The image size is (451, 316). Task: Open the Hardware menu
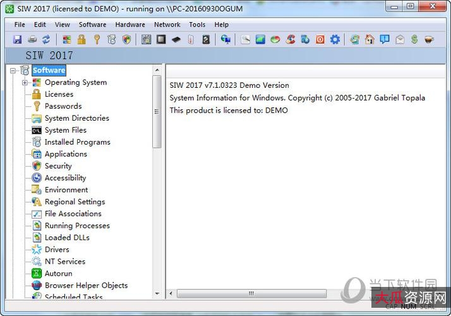coord(130,25)
